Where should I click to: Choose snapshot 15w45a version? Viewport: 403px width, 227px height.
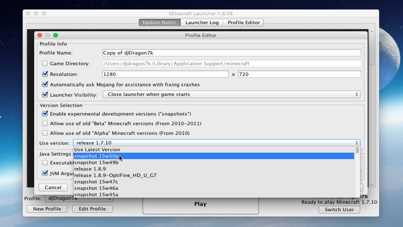pyautogui.click(x=214, y=195)
